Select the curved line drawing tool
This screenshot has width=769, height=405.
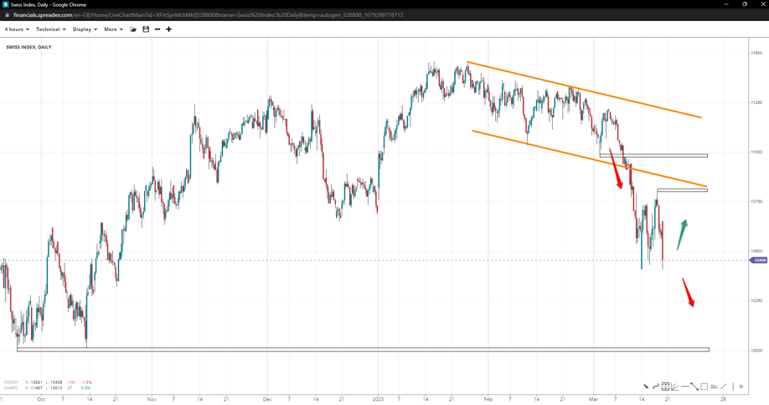click(x=656, y=387)
